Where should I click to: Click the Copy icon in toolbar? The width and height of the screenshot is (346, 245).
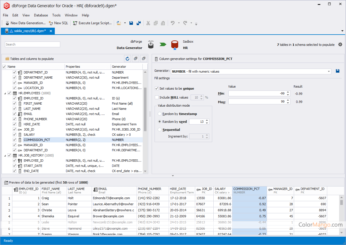(x=156, y=23)
